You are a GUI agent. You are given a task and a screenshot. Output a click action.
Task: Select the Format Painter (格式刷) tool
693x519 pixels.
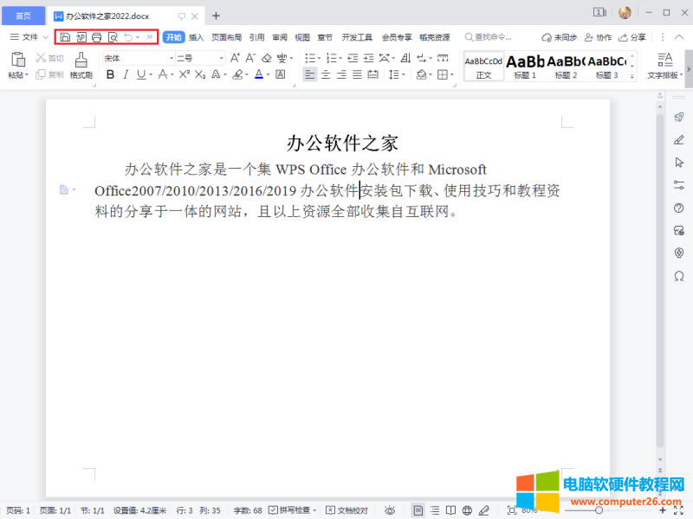(81, 66)
